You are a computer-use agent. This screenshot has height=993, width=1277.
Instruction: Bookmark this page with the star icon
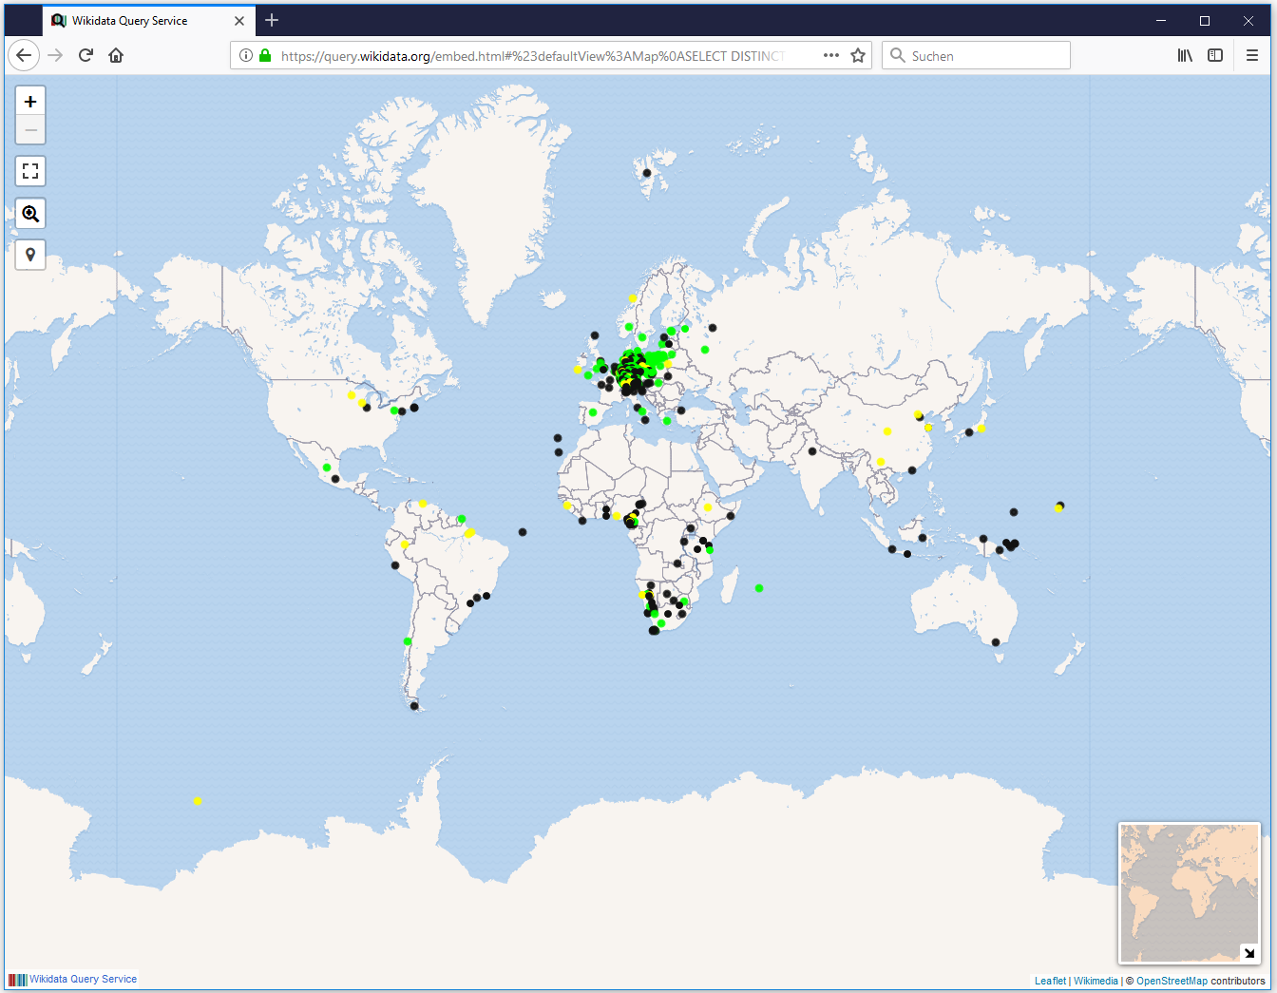pos(858,55)
